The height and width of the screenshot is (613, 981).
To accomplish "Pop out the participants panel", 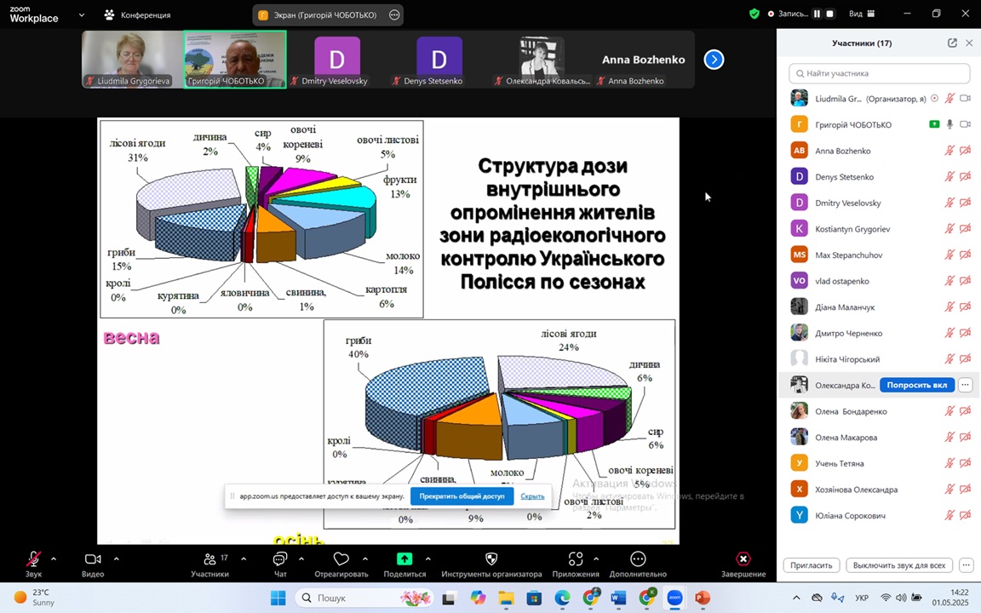I will 952,43.
